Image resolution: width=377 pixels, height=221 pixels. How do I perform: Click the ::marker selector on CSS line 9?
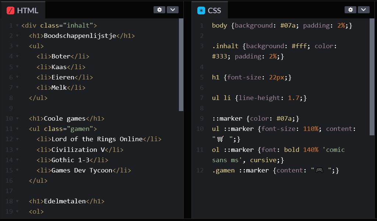point(227,118)
